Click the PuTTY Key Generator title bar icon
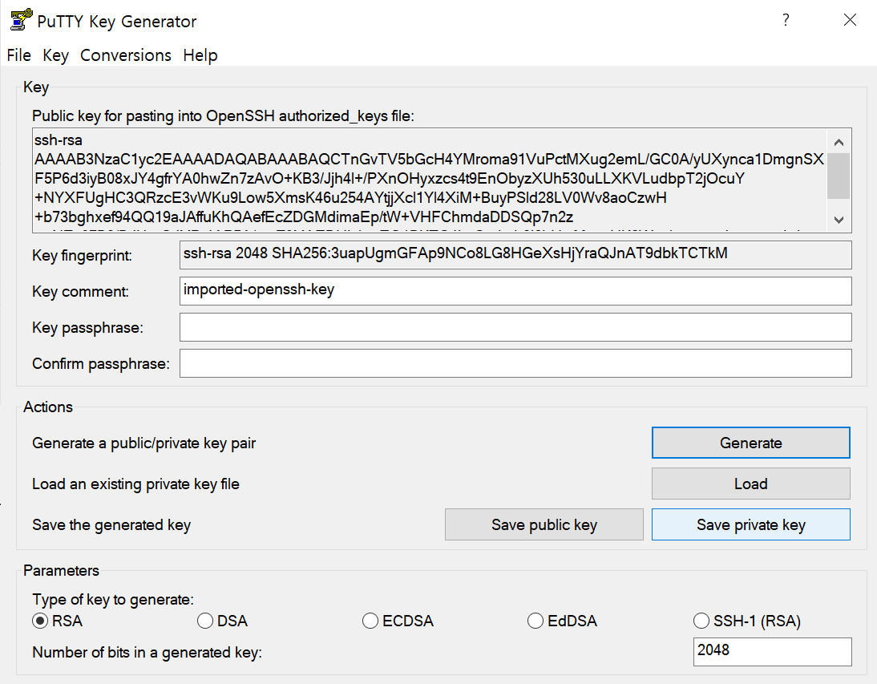Image resolution: width=877 pixels, height=684 pixels. click(x=22, y=20)
